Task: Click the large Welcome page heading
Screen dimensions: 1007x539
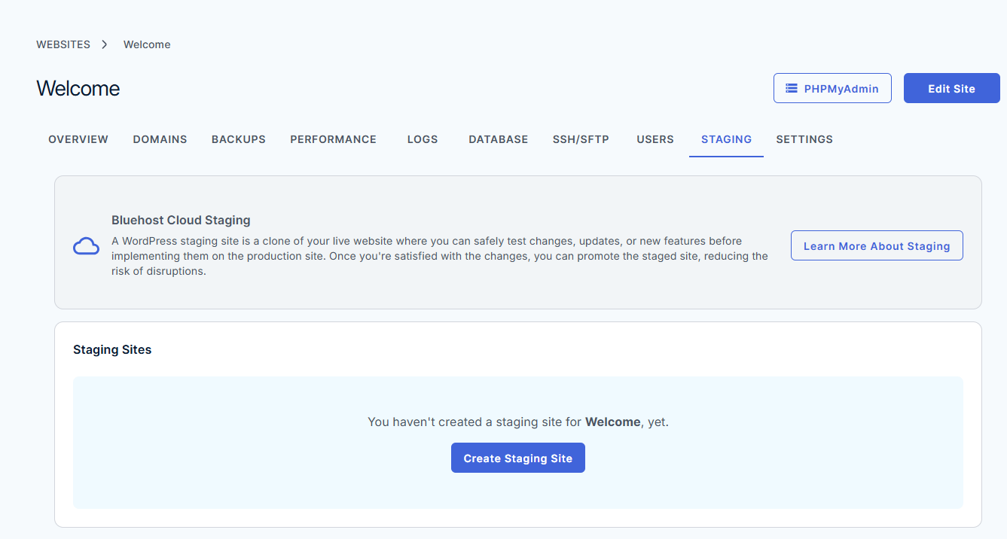Action: coord(78,88)
